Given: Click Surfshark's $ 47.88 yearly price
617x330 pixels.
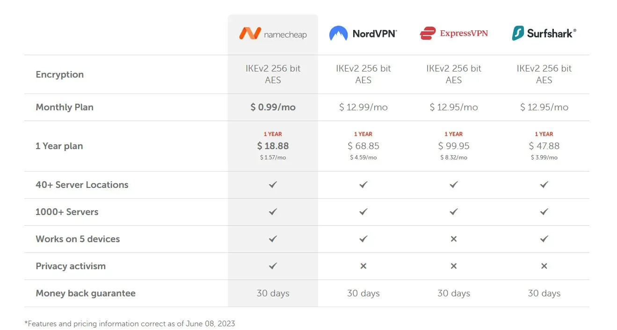Looking at the screenshot, I should (544, 146).
